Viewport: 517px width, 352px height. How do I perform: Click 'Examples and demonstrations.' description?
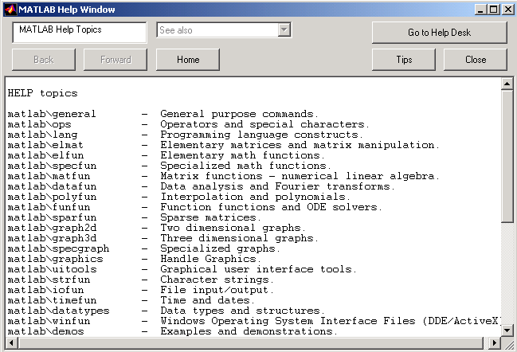click(x=249, y=331)
